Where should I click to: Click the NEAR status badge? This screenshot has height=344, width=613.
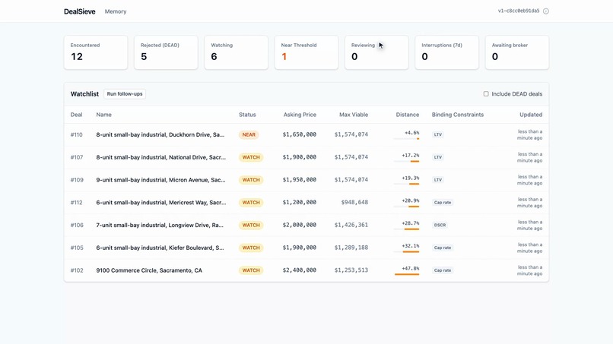[249, 134]
